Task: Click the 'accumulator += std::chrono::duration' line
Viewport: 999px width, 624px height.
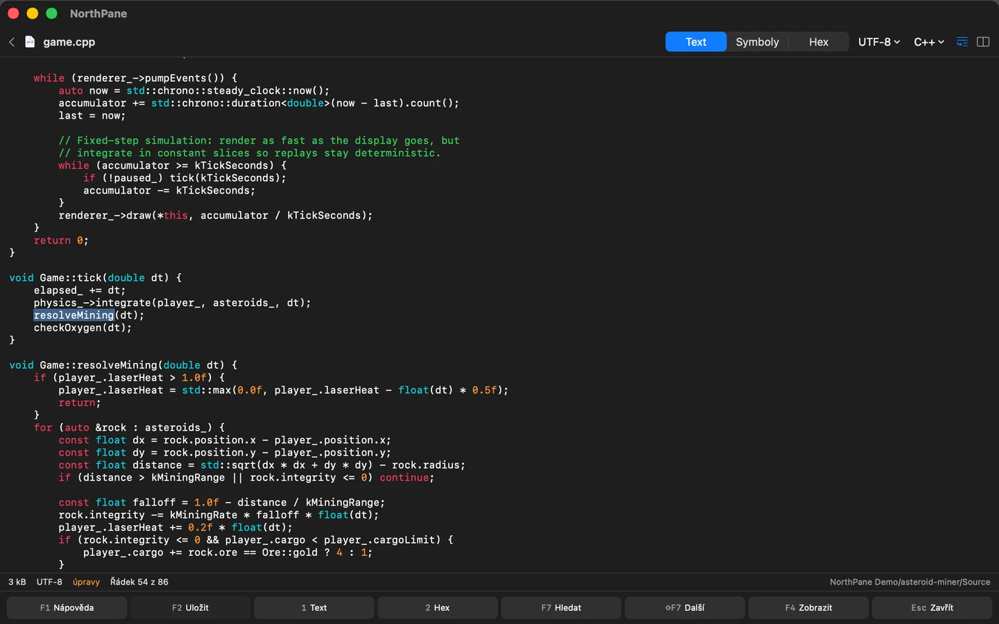Action: pyautogui.click(x=259, y=103)
